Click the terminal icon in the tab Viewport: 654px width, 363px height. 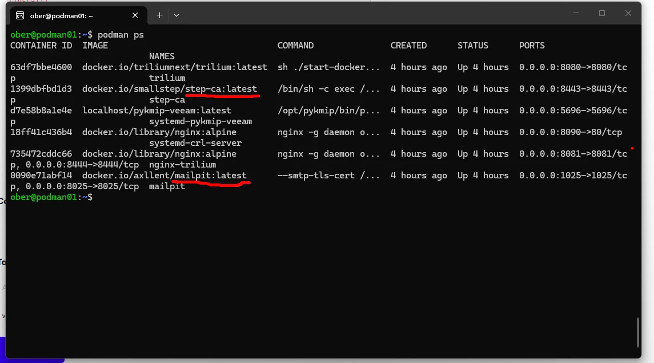tap(19, 15)
